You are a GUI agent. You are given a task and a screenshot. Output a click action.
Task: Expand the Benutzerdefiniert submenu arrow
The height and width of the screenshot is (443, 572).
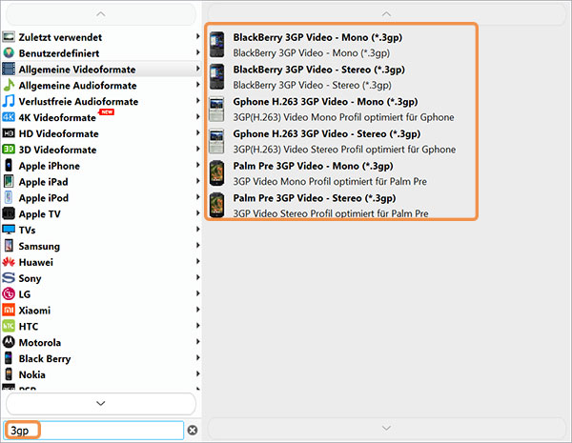tap(197, 52)
